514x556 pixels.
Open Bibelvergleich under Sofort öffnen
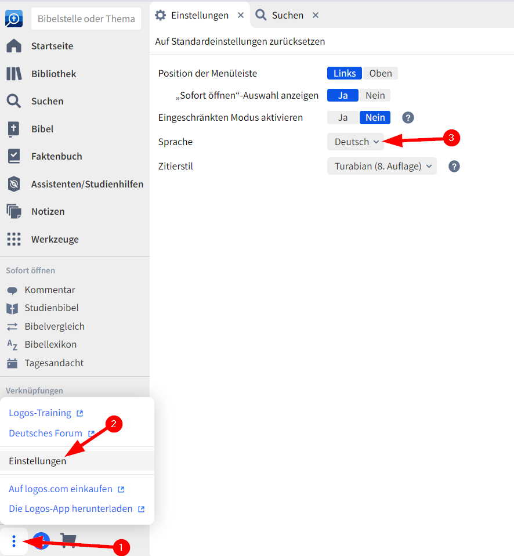point(55,327)
